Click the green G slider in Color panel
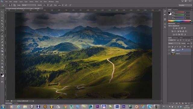The image size is (193, 109). click(x=179, y=15)
